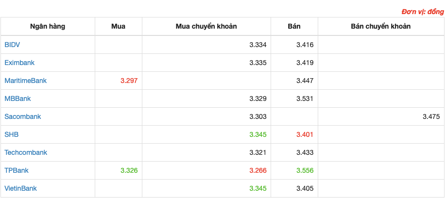Screen dimensions: 446x198
Task: Click the Mua chuyển khoản column header
Action: point(206,26)
